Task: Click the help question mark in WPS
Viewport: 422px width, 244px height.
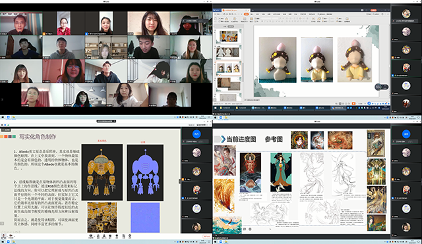Action: tap(382, 14)
